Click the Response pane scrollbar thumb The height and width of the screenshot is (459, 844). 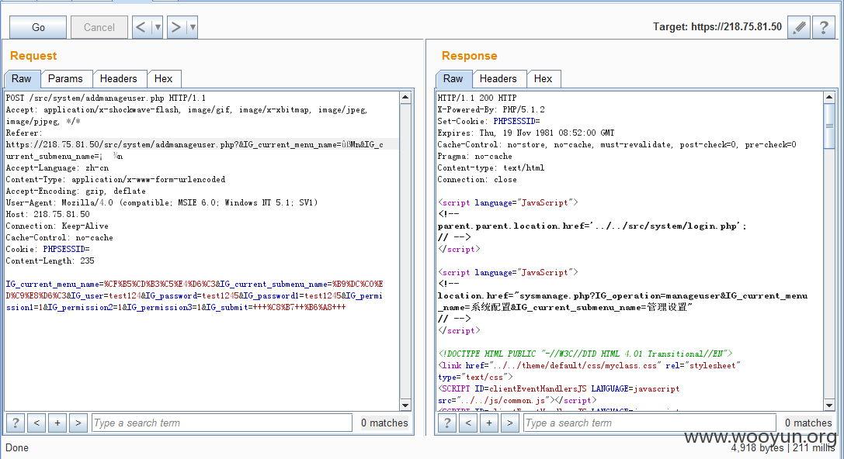coord(829,126)
